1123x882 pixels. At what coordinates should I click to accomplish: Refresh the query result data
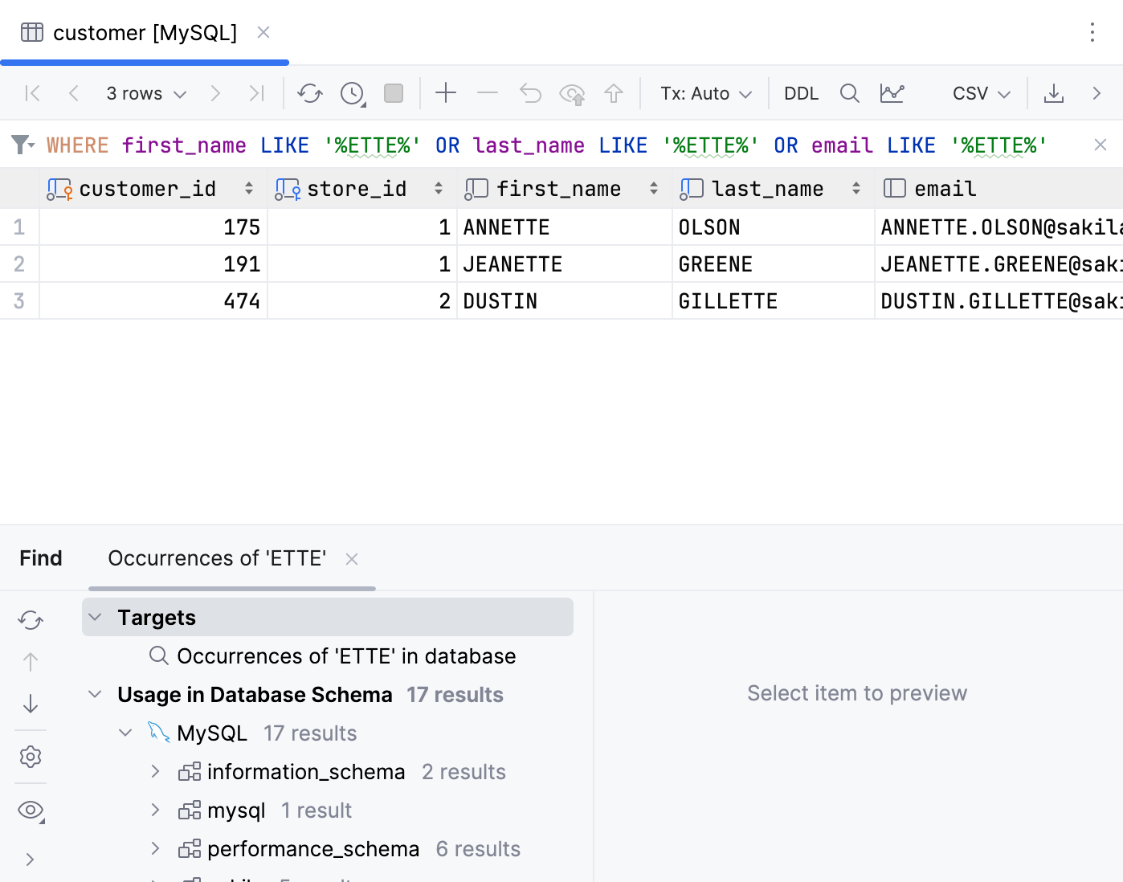310,93
